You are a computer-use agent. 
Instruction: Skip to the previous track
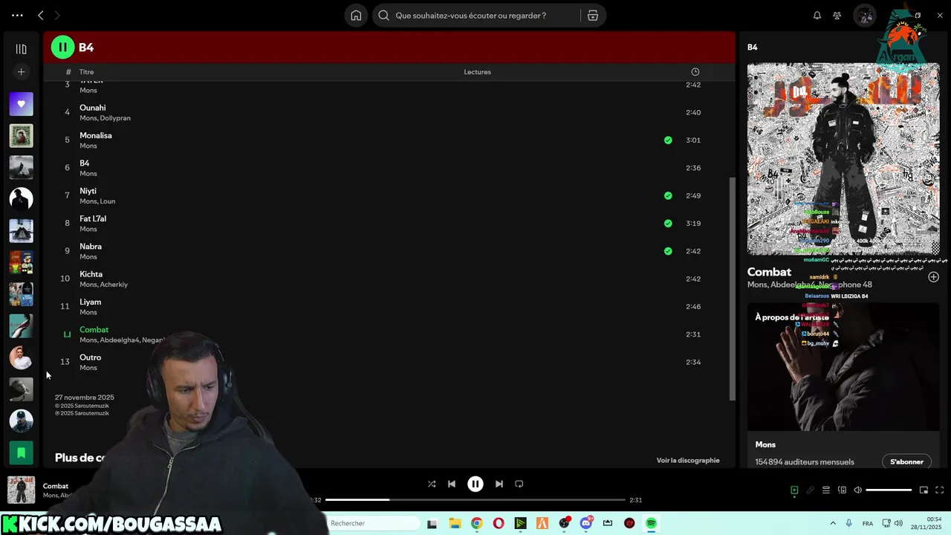click(x=451, y=484)
